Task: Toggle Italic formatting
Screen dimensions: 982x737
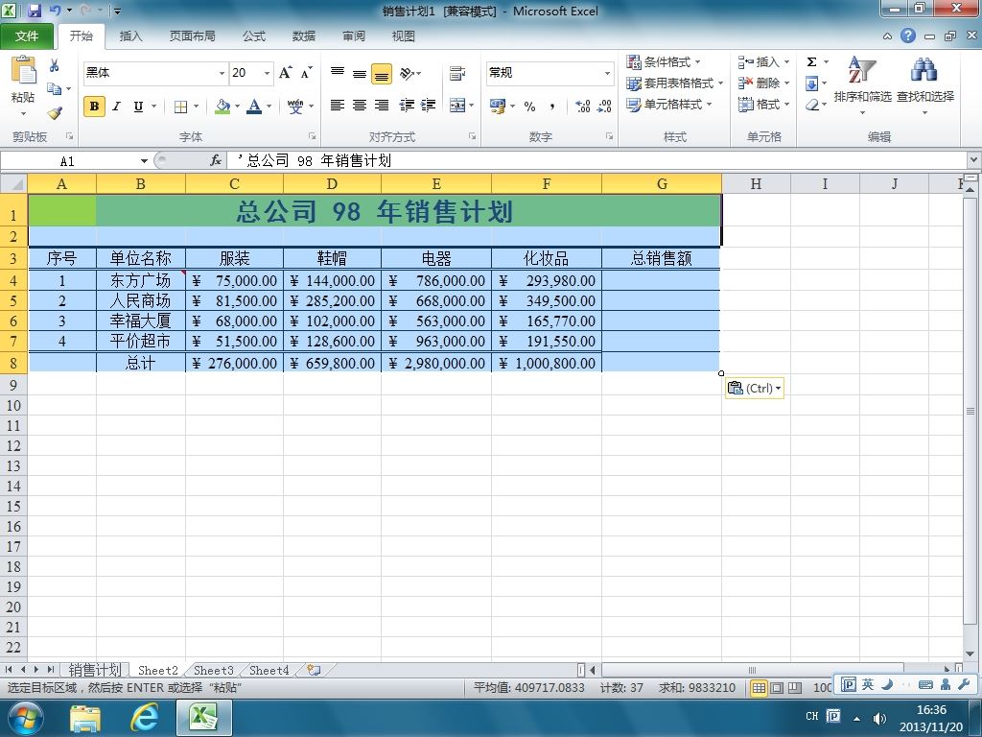Action: [116, 107]
